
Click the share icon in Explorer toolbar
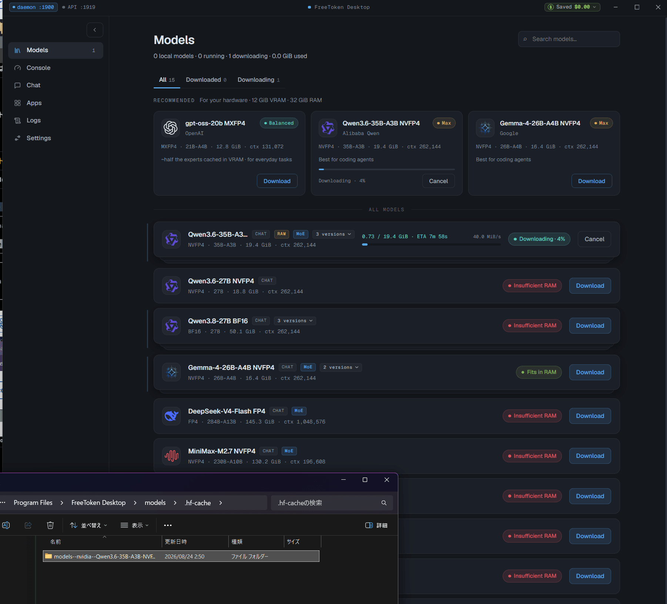[x=28, y=525]
